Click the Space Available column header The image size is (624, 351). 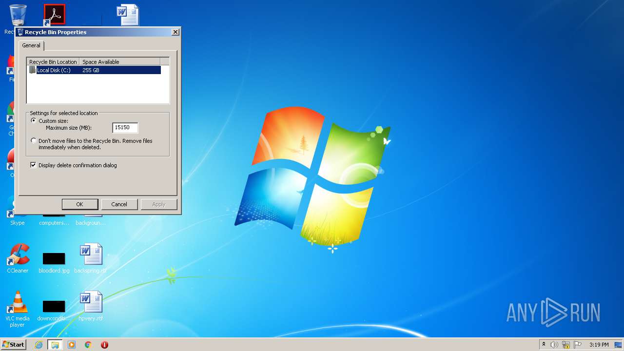click(120, 62)
